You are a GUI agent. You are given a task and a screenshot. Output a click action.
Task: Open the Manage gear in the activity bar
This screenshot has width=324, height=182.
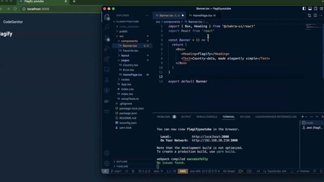tap(107, 163)
